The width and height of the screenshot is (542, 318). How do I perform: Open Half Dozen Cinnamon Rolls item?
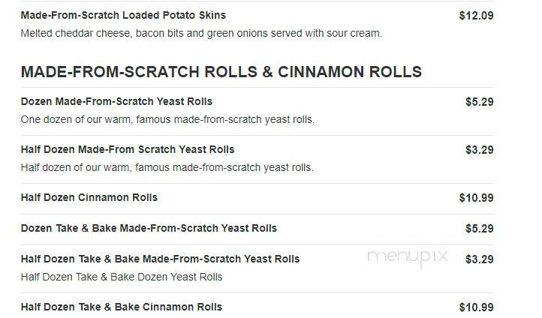pyautogui.click(x=89, y=197)
